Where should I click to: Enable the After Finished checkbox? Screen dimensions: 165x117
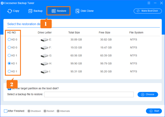(x=5, y=111)
